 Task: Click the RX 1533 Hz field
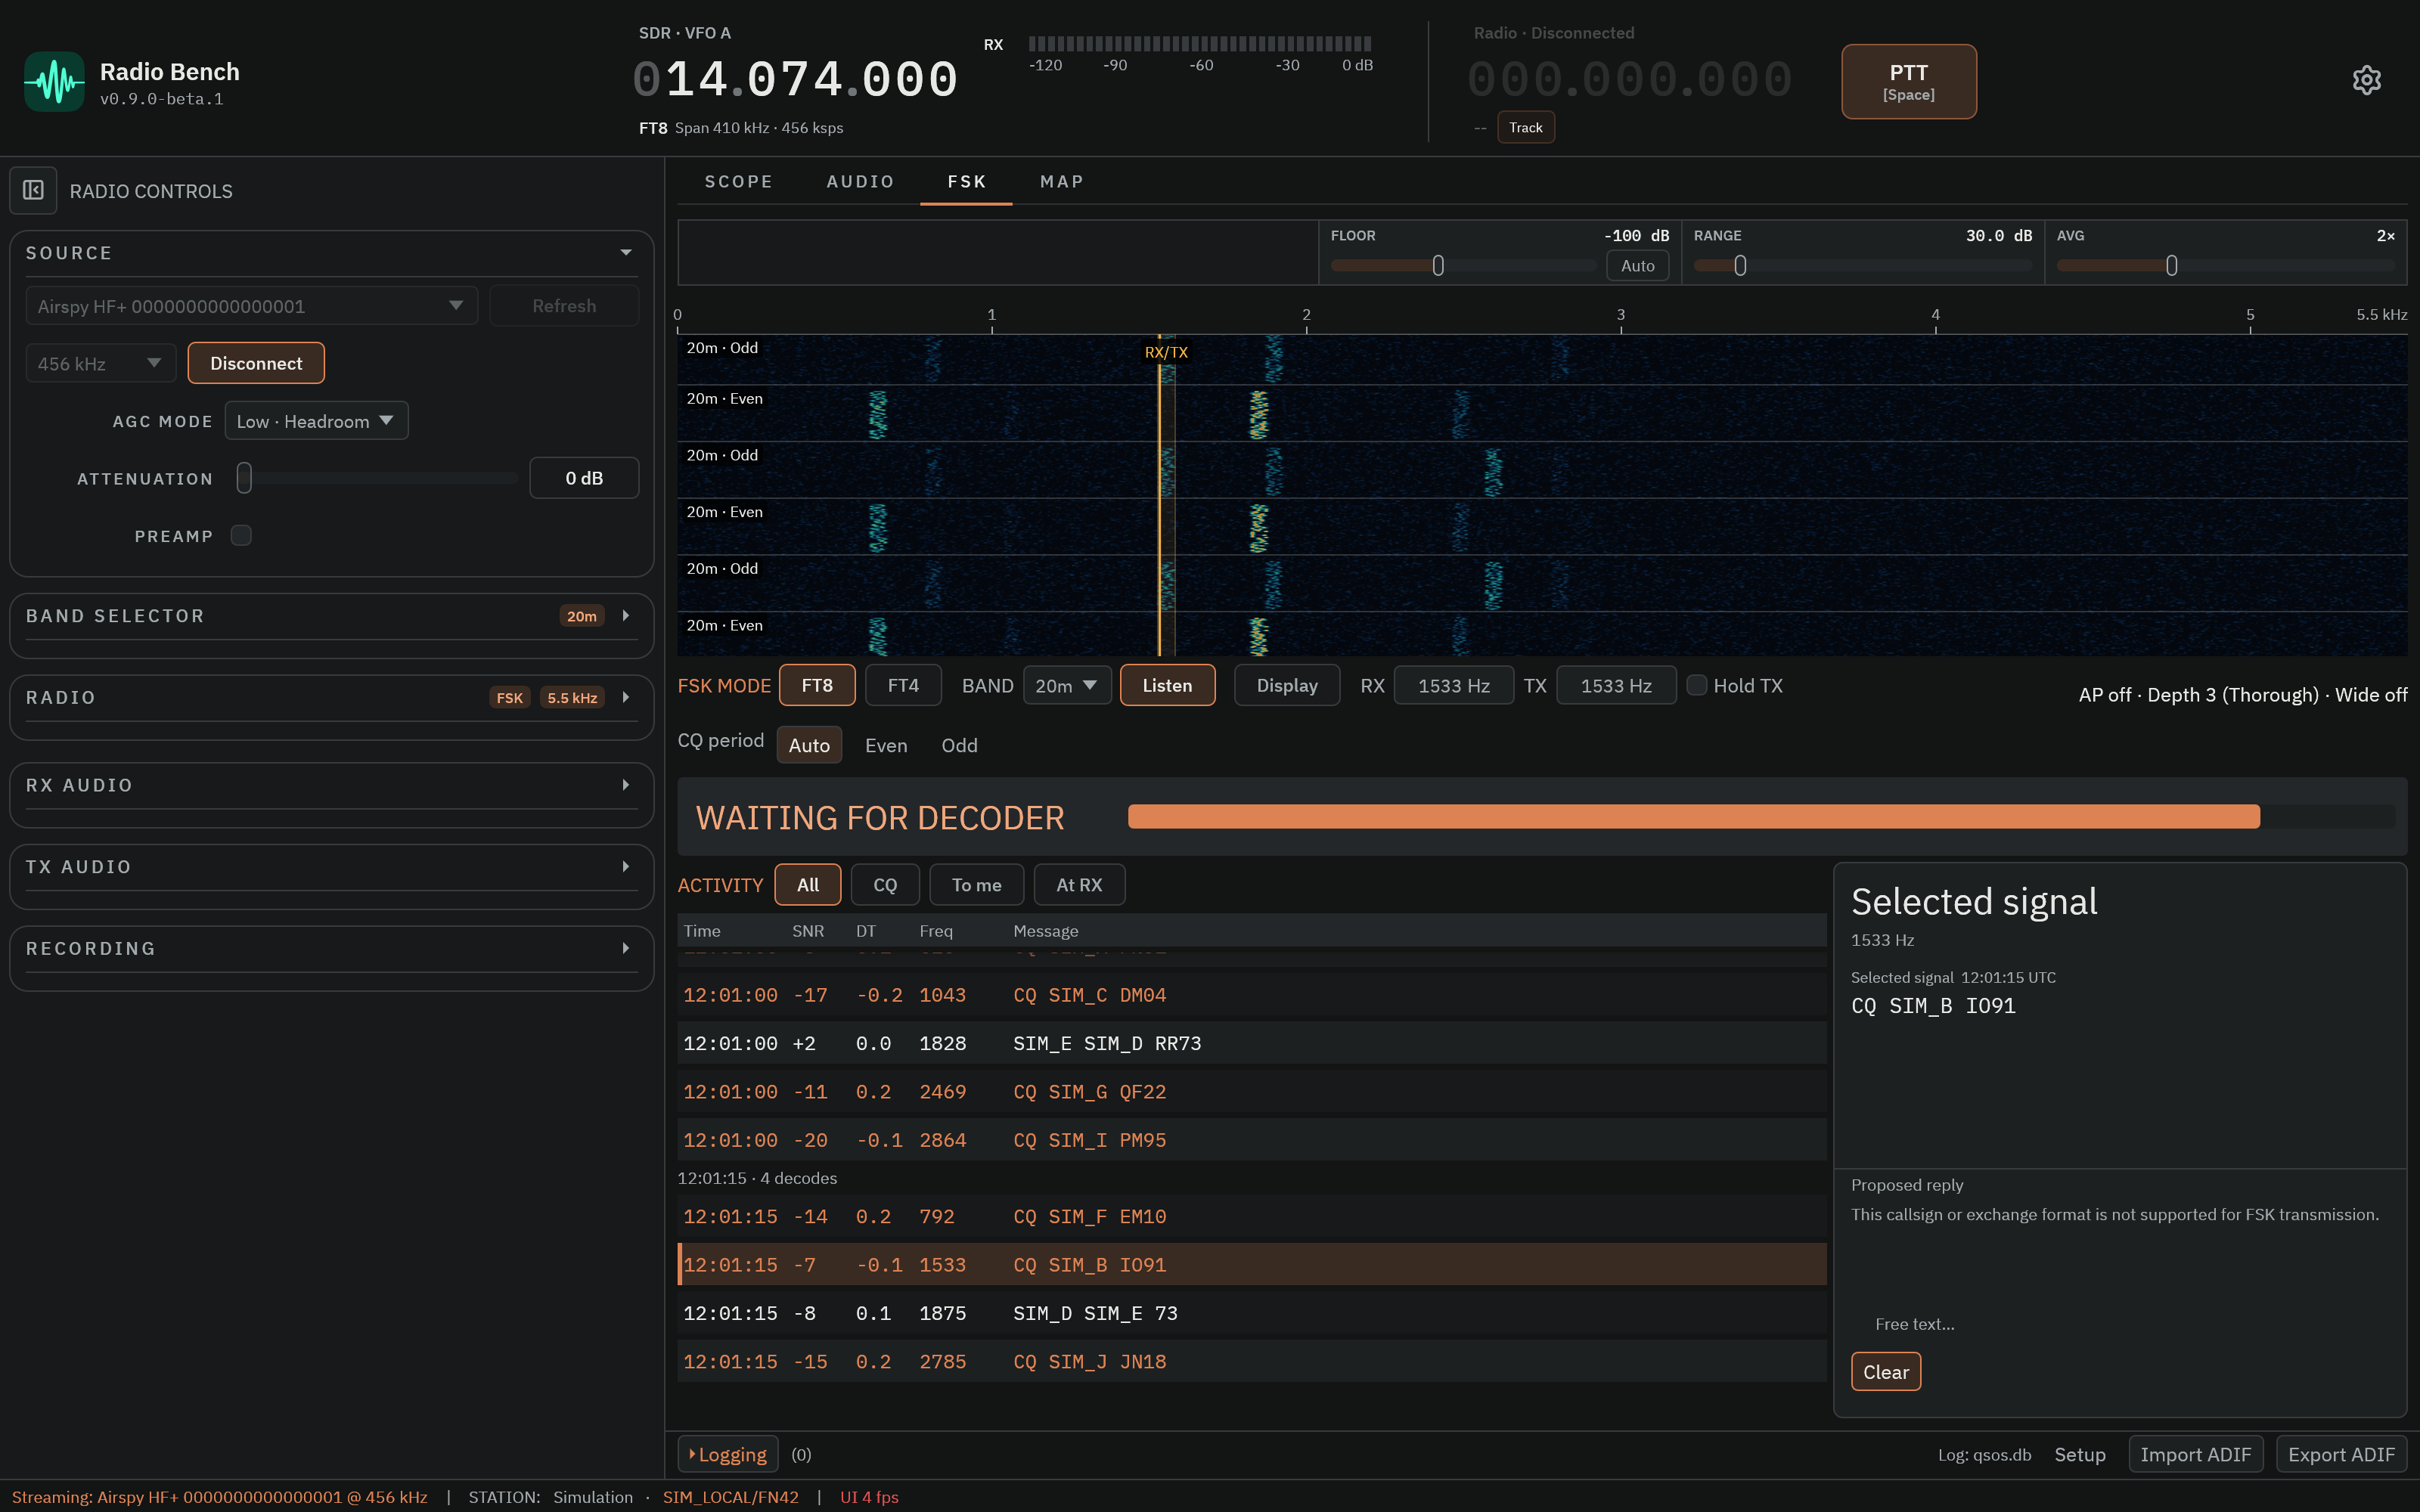click(x=1454, y=685)
